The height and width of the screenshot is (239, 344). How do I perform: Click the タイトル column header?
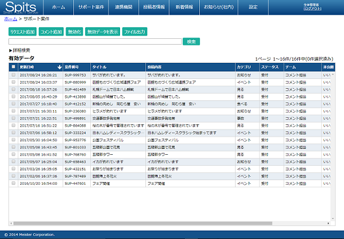118,67
